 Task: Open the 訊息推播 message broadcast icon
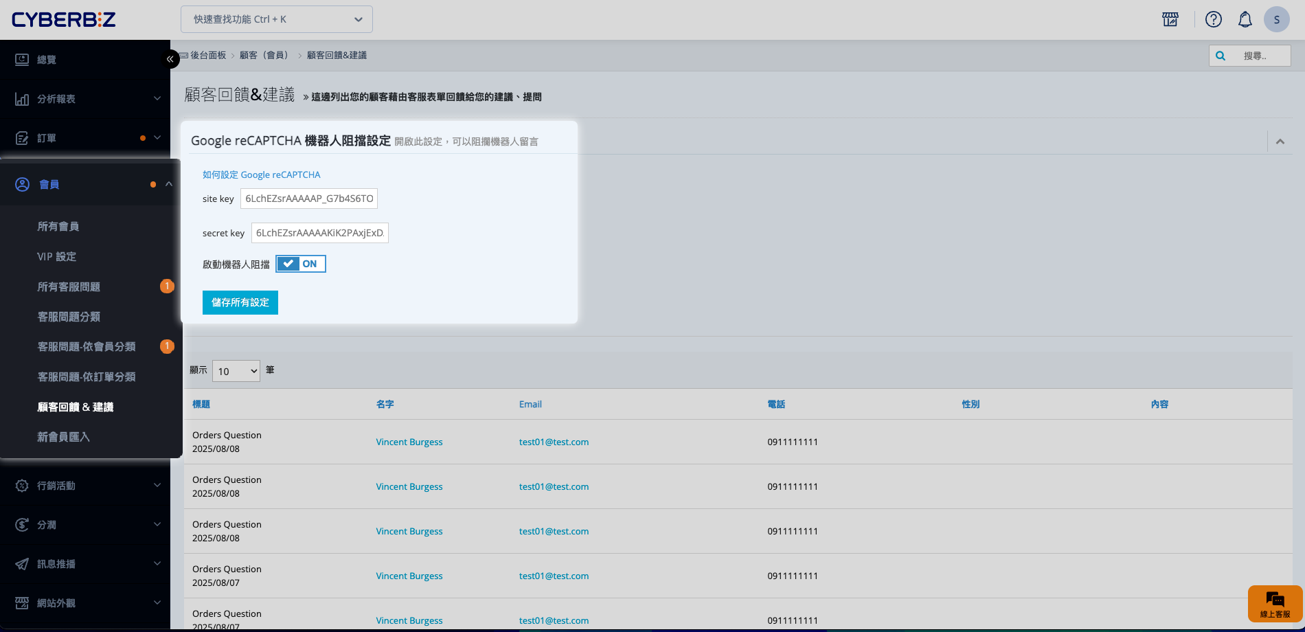[23, 564]
